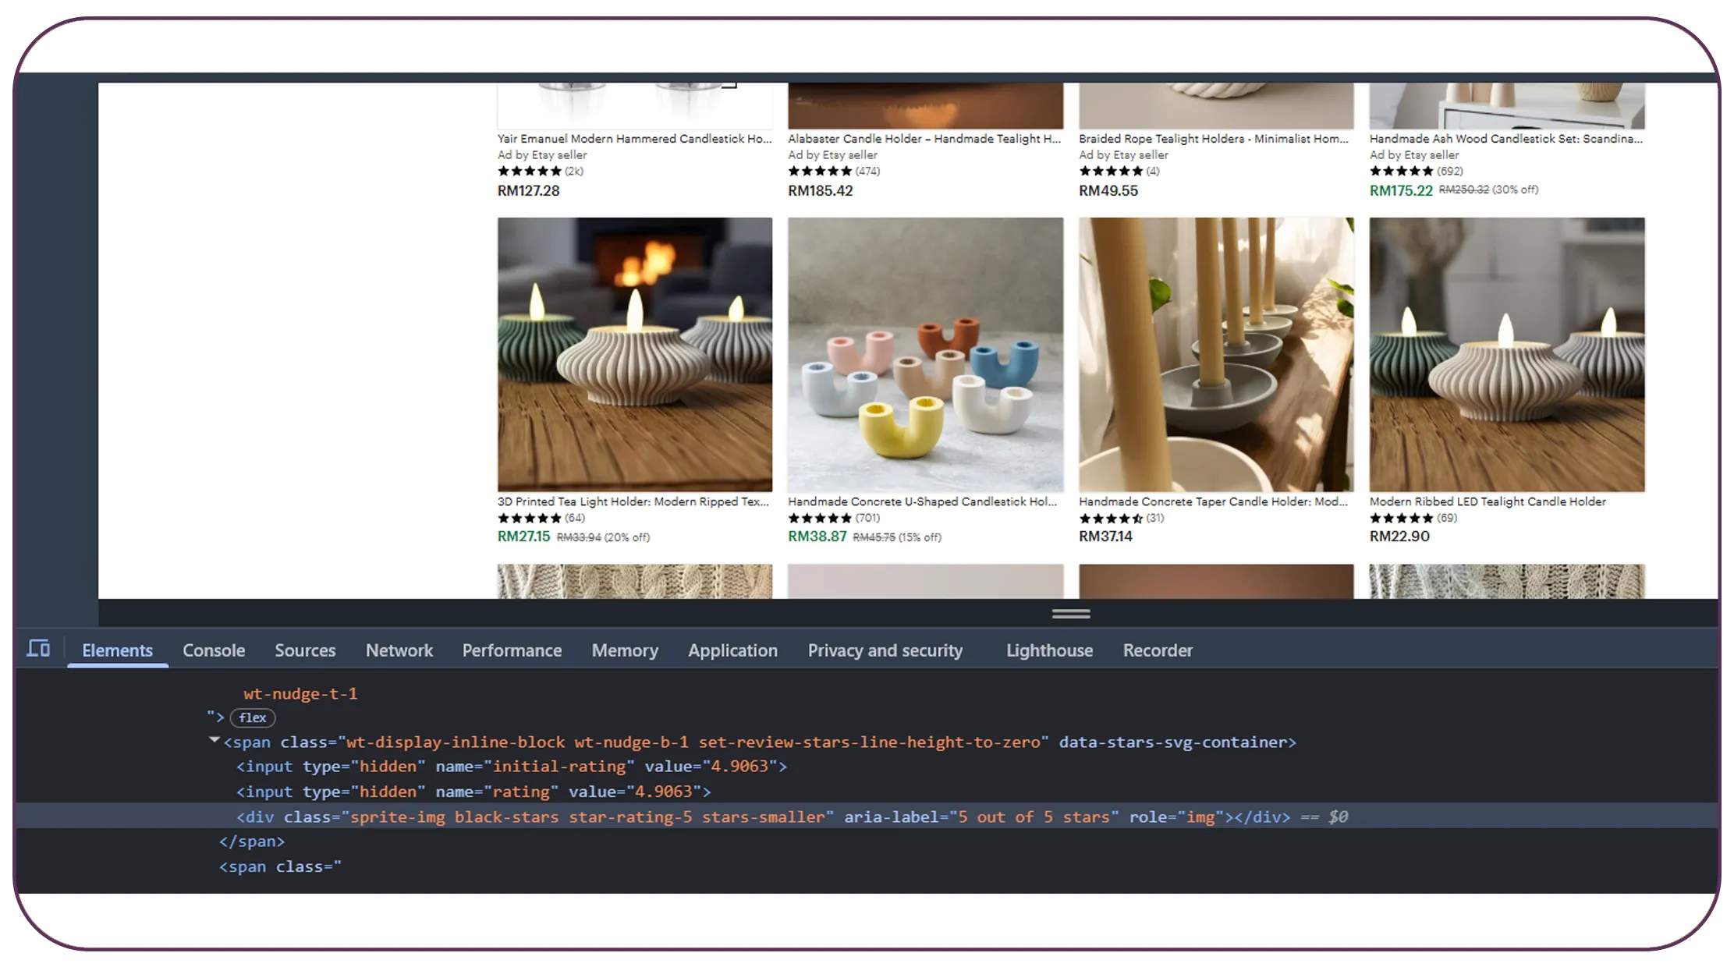Open the Recorder panel
1734x967 pixels.
point(1158,650)
